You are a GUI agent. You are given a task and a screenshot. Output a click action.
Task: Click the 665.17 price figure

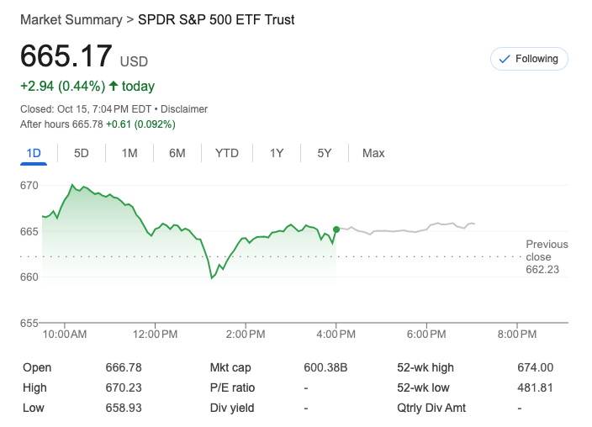(66, 56)
